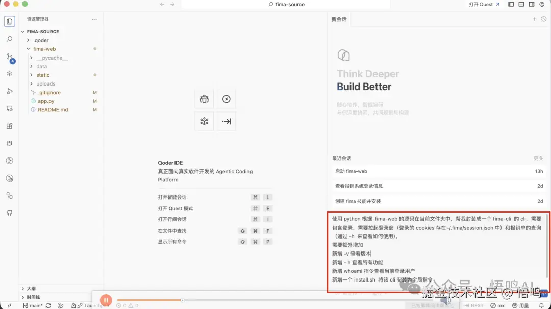Open recent chat 创建 fima 技能并安装
The width and height of the screenshot is (551, 309).
(439, 201)
